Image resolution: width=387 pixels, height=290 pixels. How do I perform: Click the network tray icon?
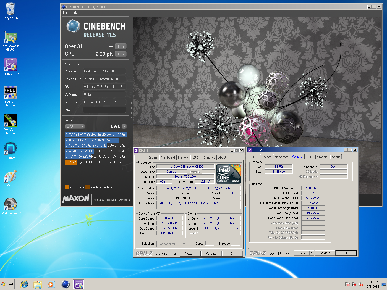pos(354,284)
